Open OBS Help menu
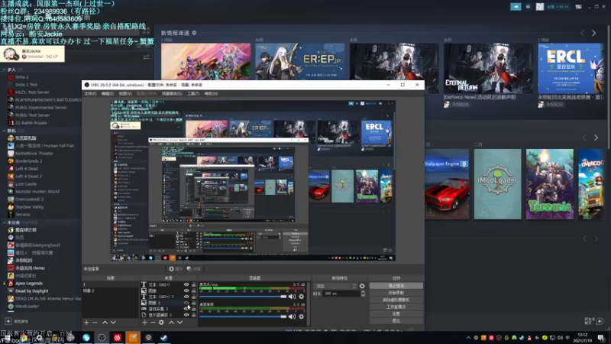The width and height of the screenshot is (611, 344). click(211, 93)
